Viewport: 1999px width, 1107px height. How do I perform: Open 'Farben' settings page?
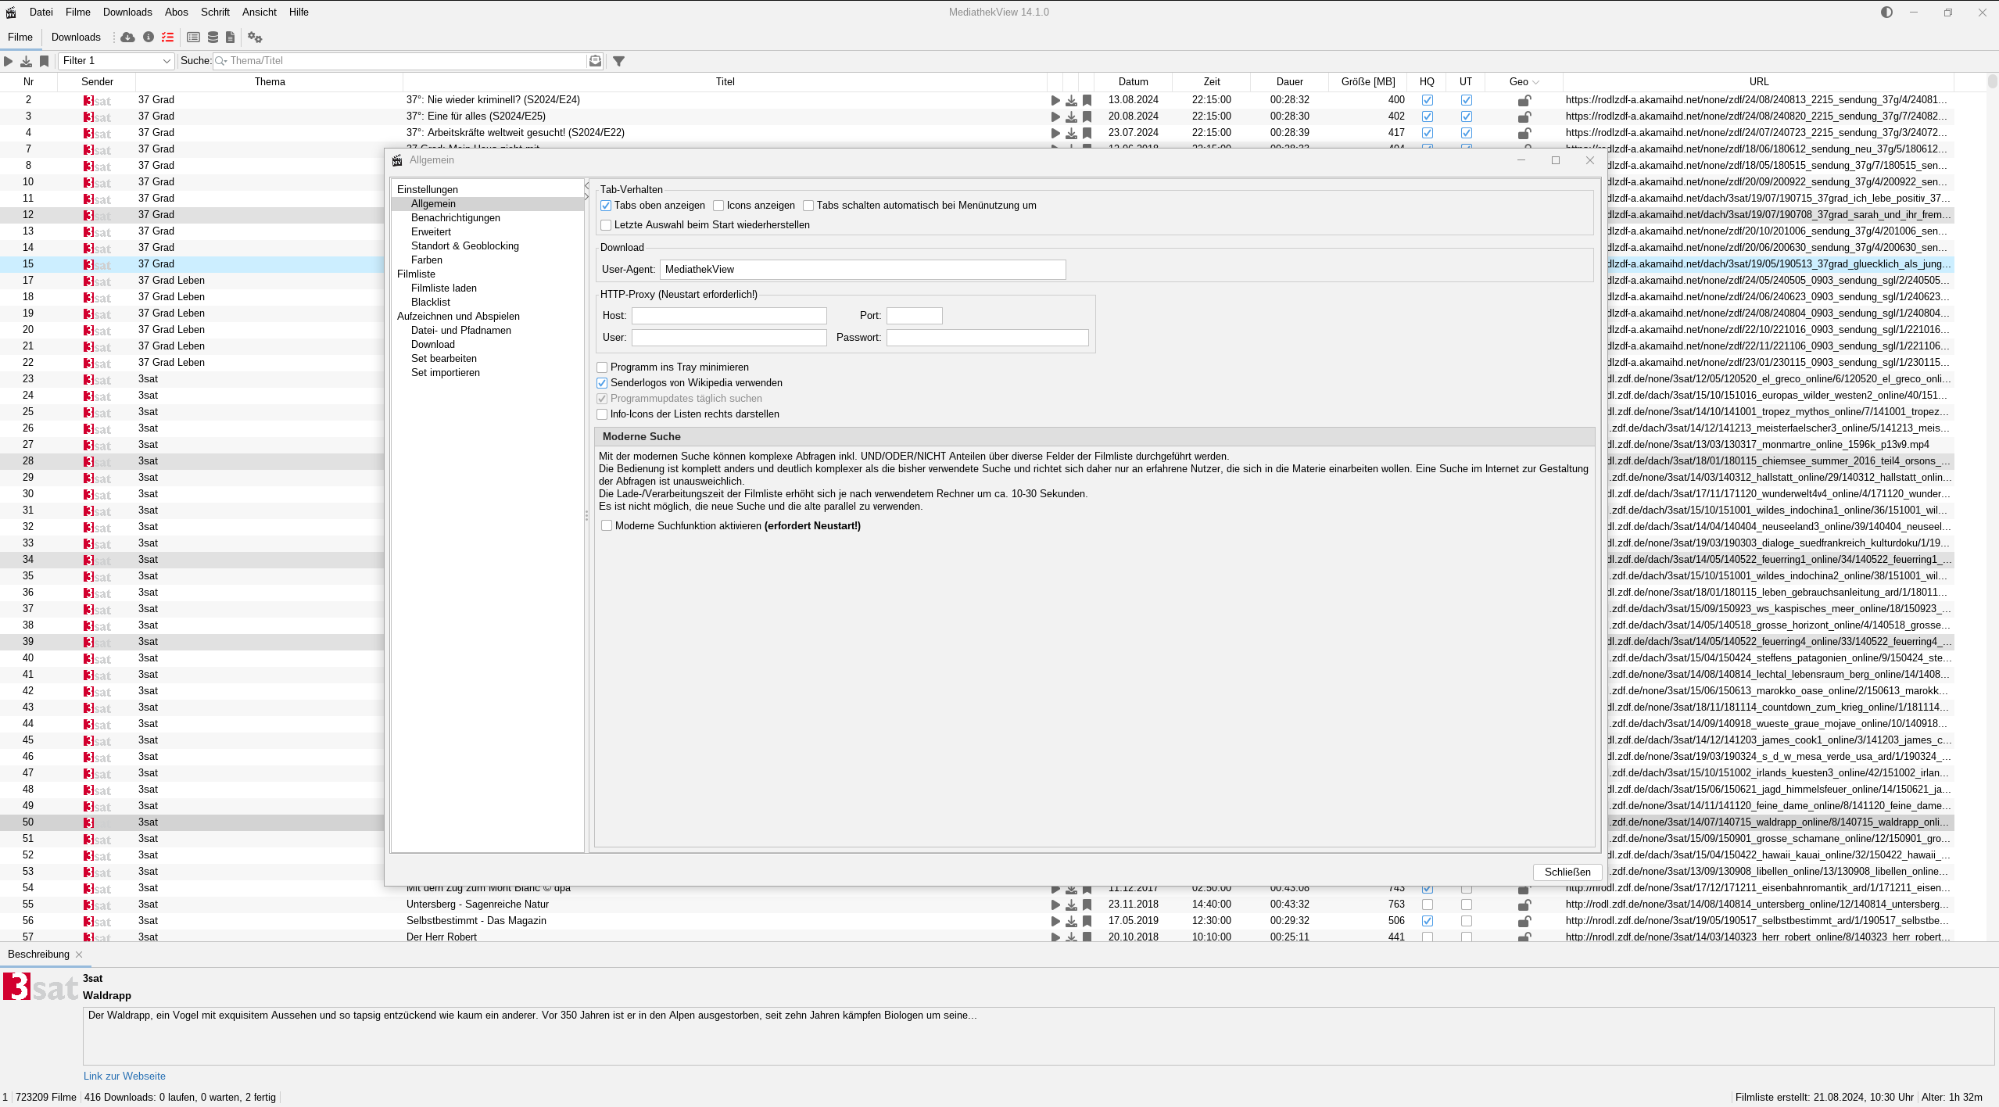pos(427,260)
